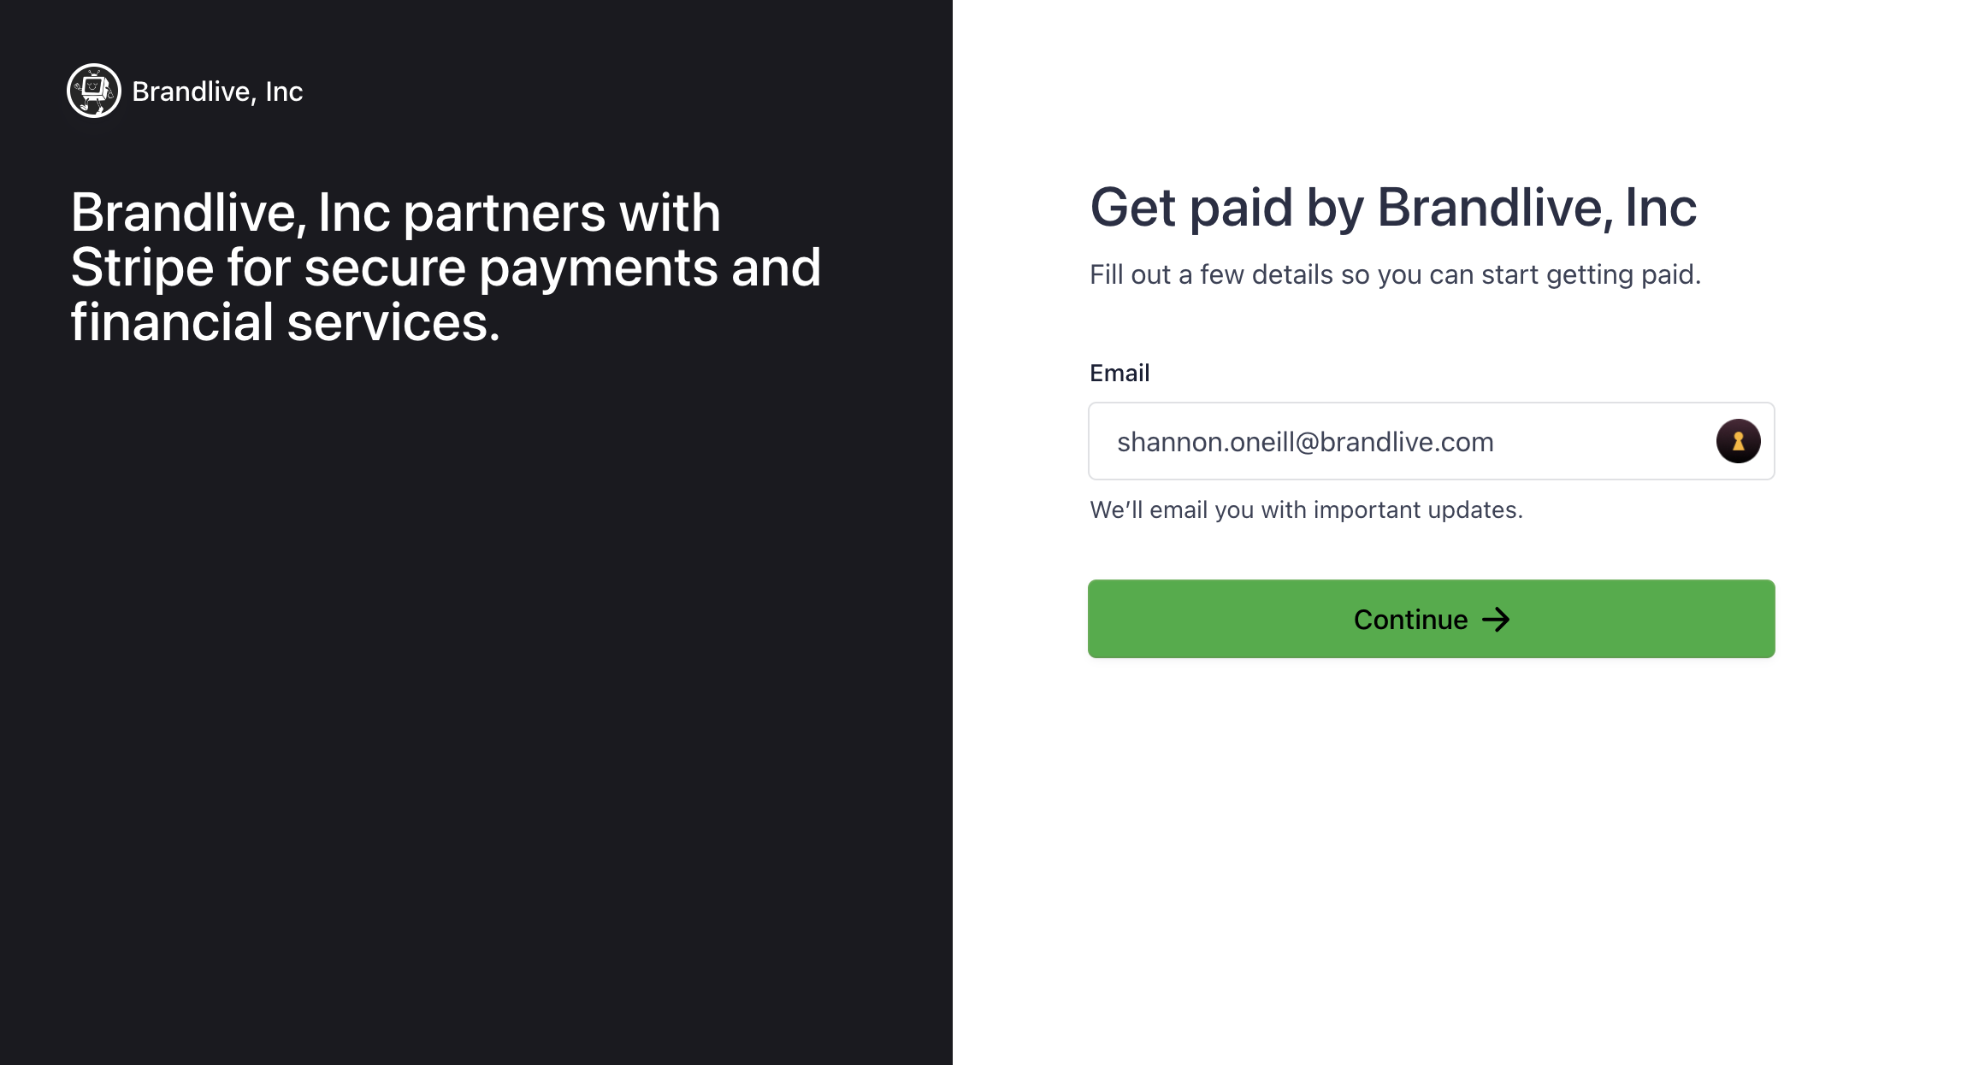This screenshot has height=1065, width=1979.
Task: Click the Brandlive TV mascot logo icon
Action: coord(94,91)
